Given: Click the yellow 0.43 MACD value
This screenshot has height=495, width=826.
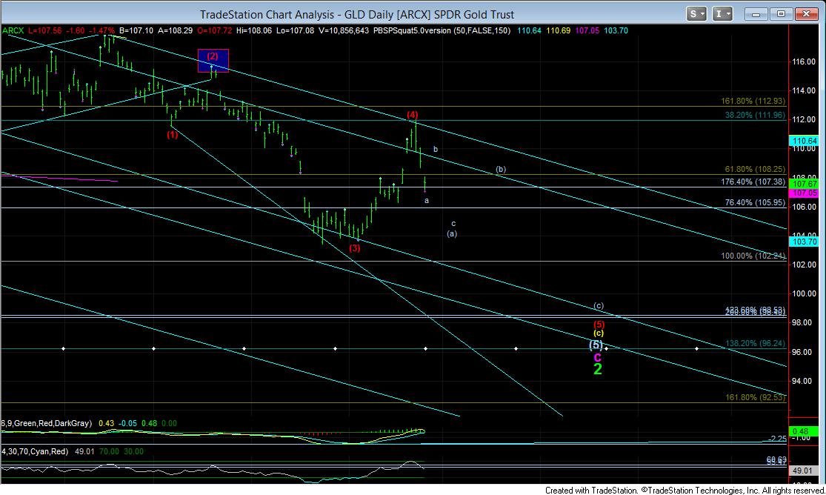Looking at the screenshot, I should tap(106, 423).
